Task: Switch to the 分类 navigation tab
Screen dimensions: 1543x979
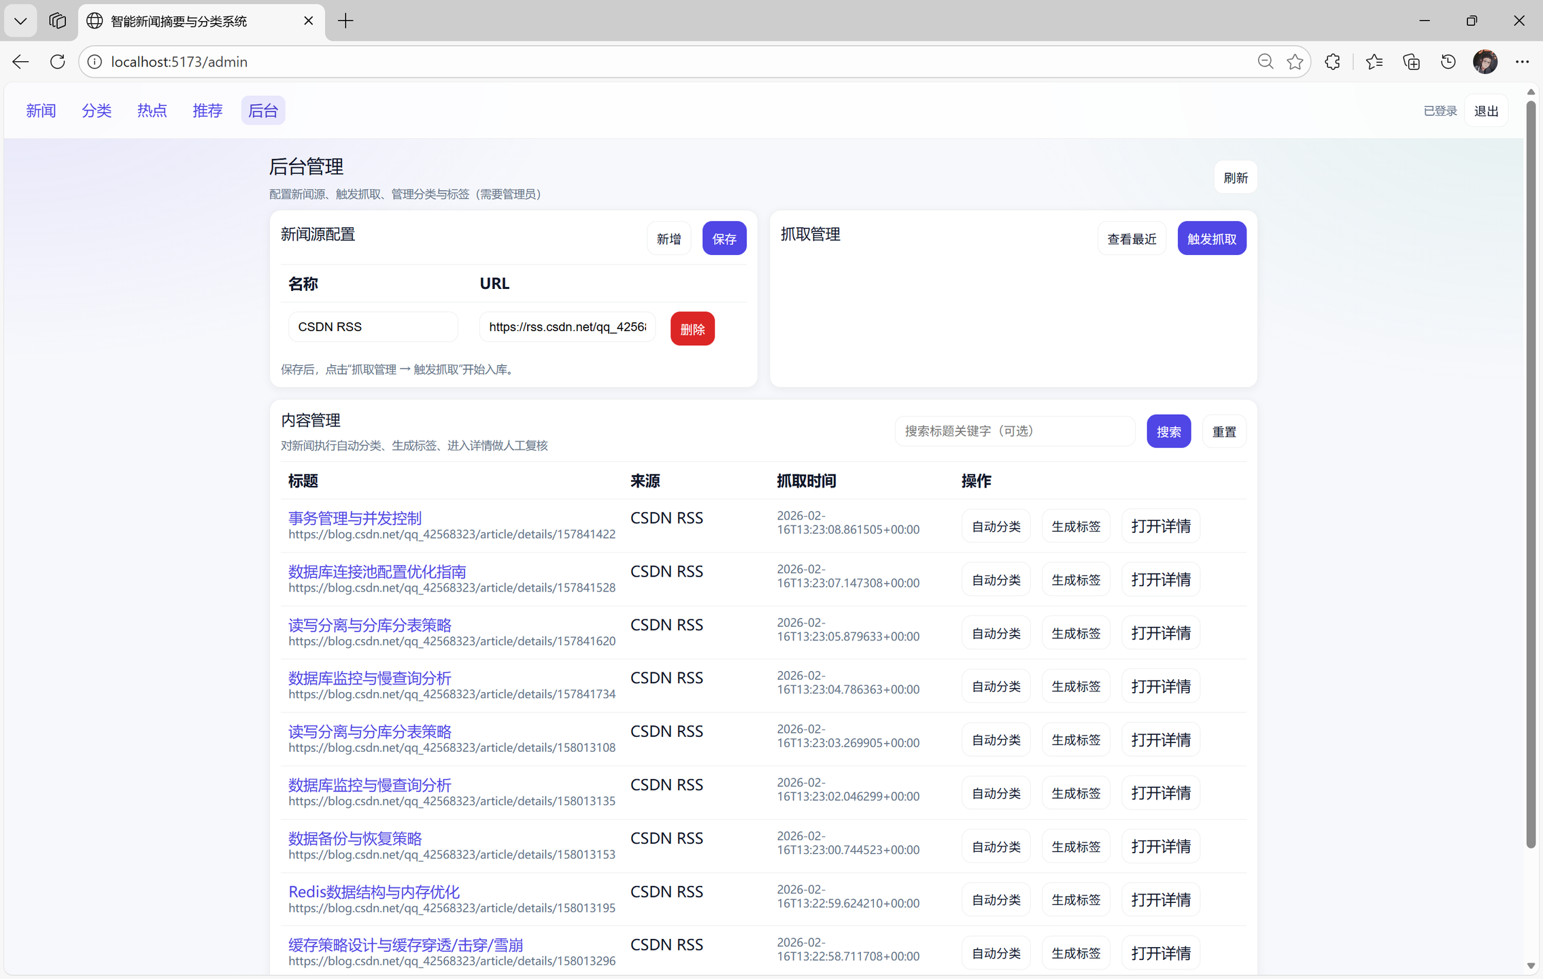Action: (97, 111)
